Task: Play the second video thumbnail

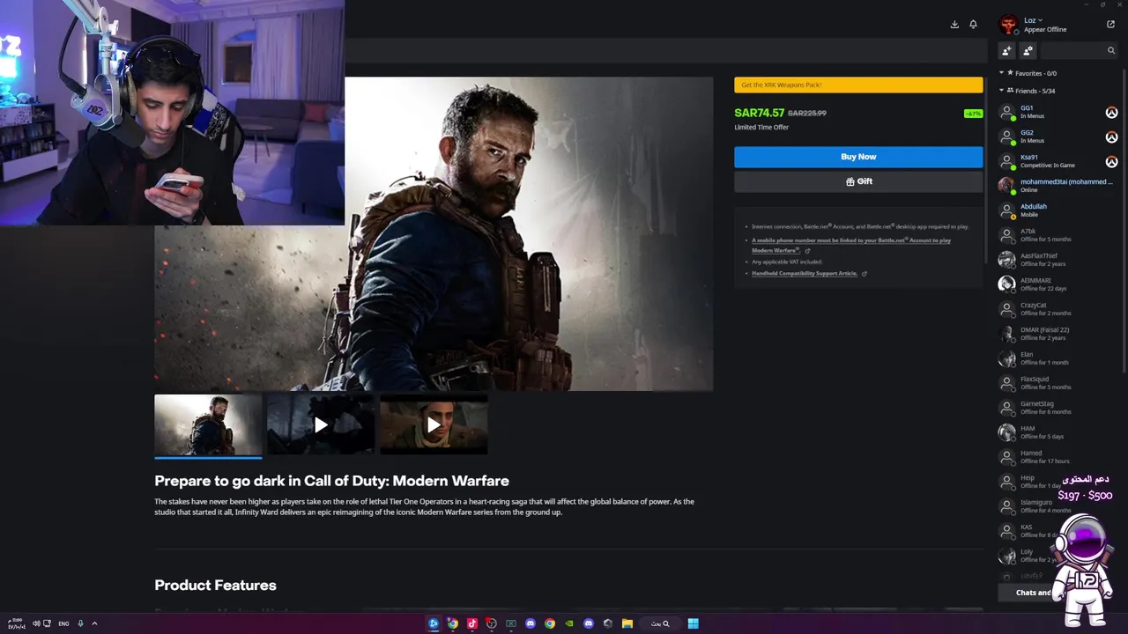Action: (x=321, y=424)
